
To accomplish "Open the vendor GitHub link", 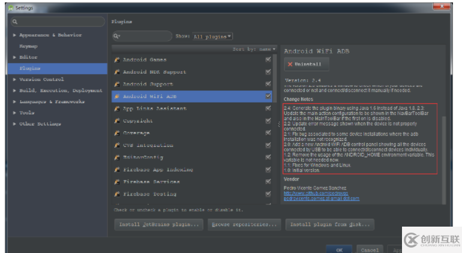I will (316, 193).
